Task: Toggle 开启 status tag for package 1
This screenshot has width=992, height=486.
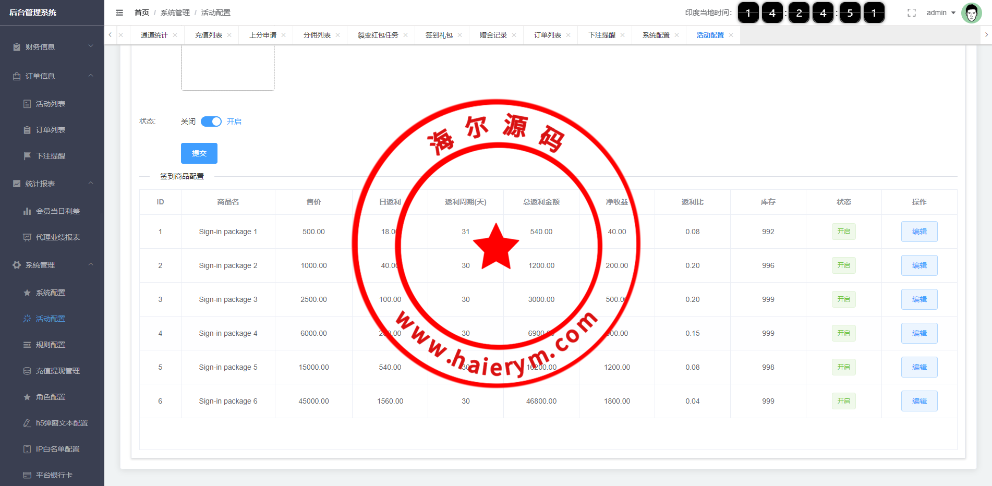Action: pos(843,232)
